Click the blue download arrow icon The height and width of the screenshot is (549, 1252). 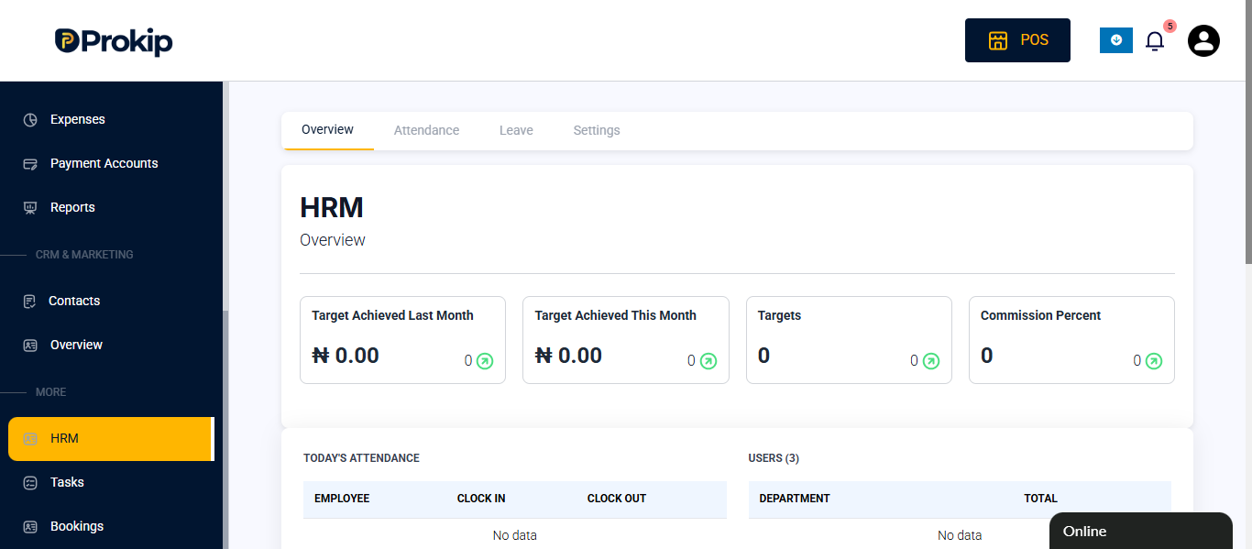1116,40
